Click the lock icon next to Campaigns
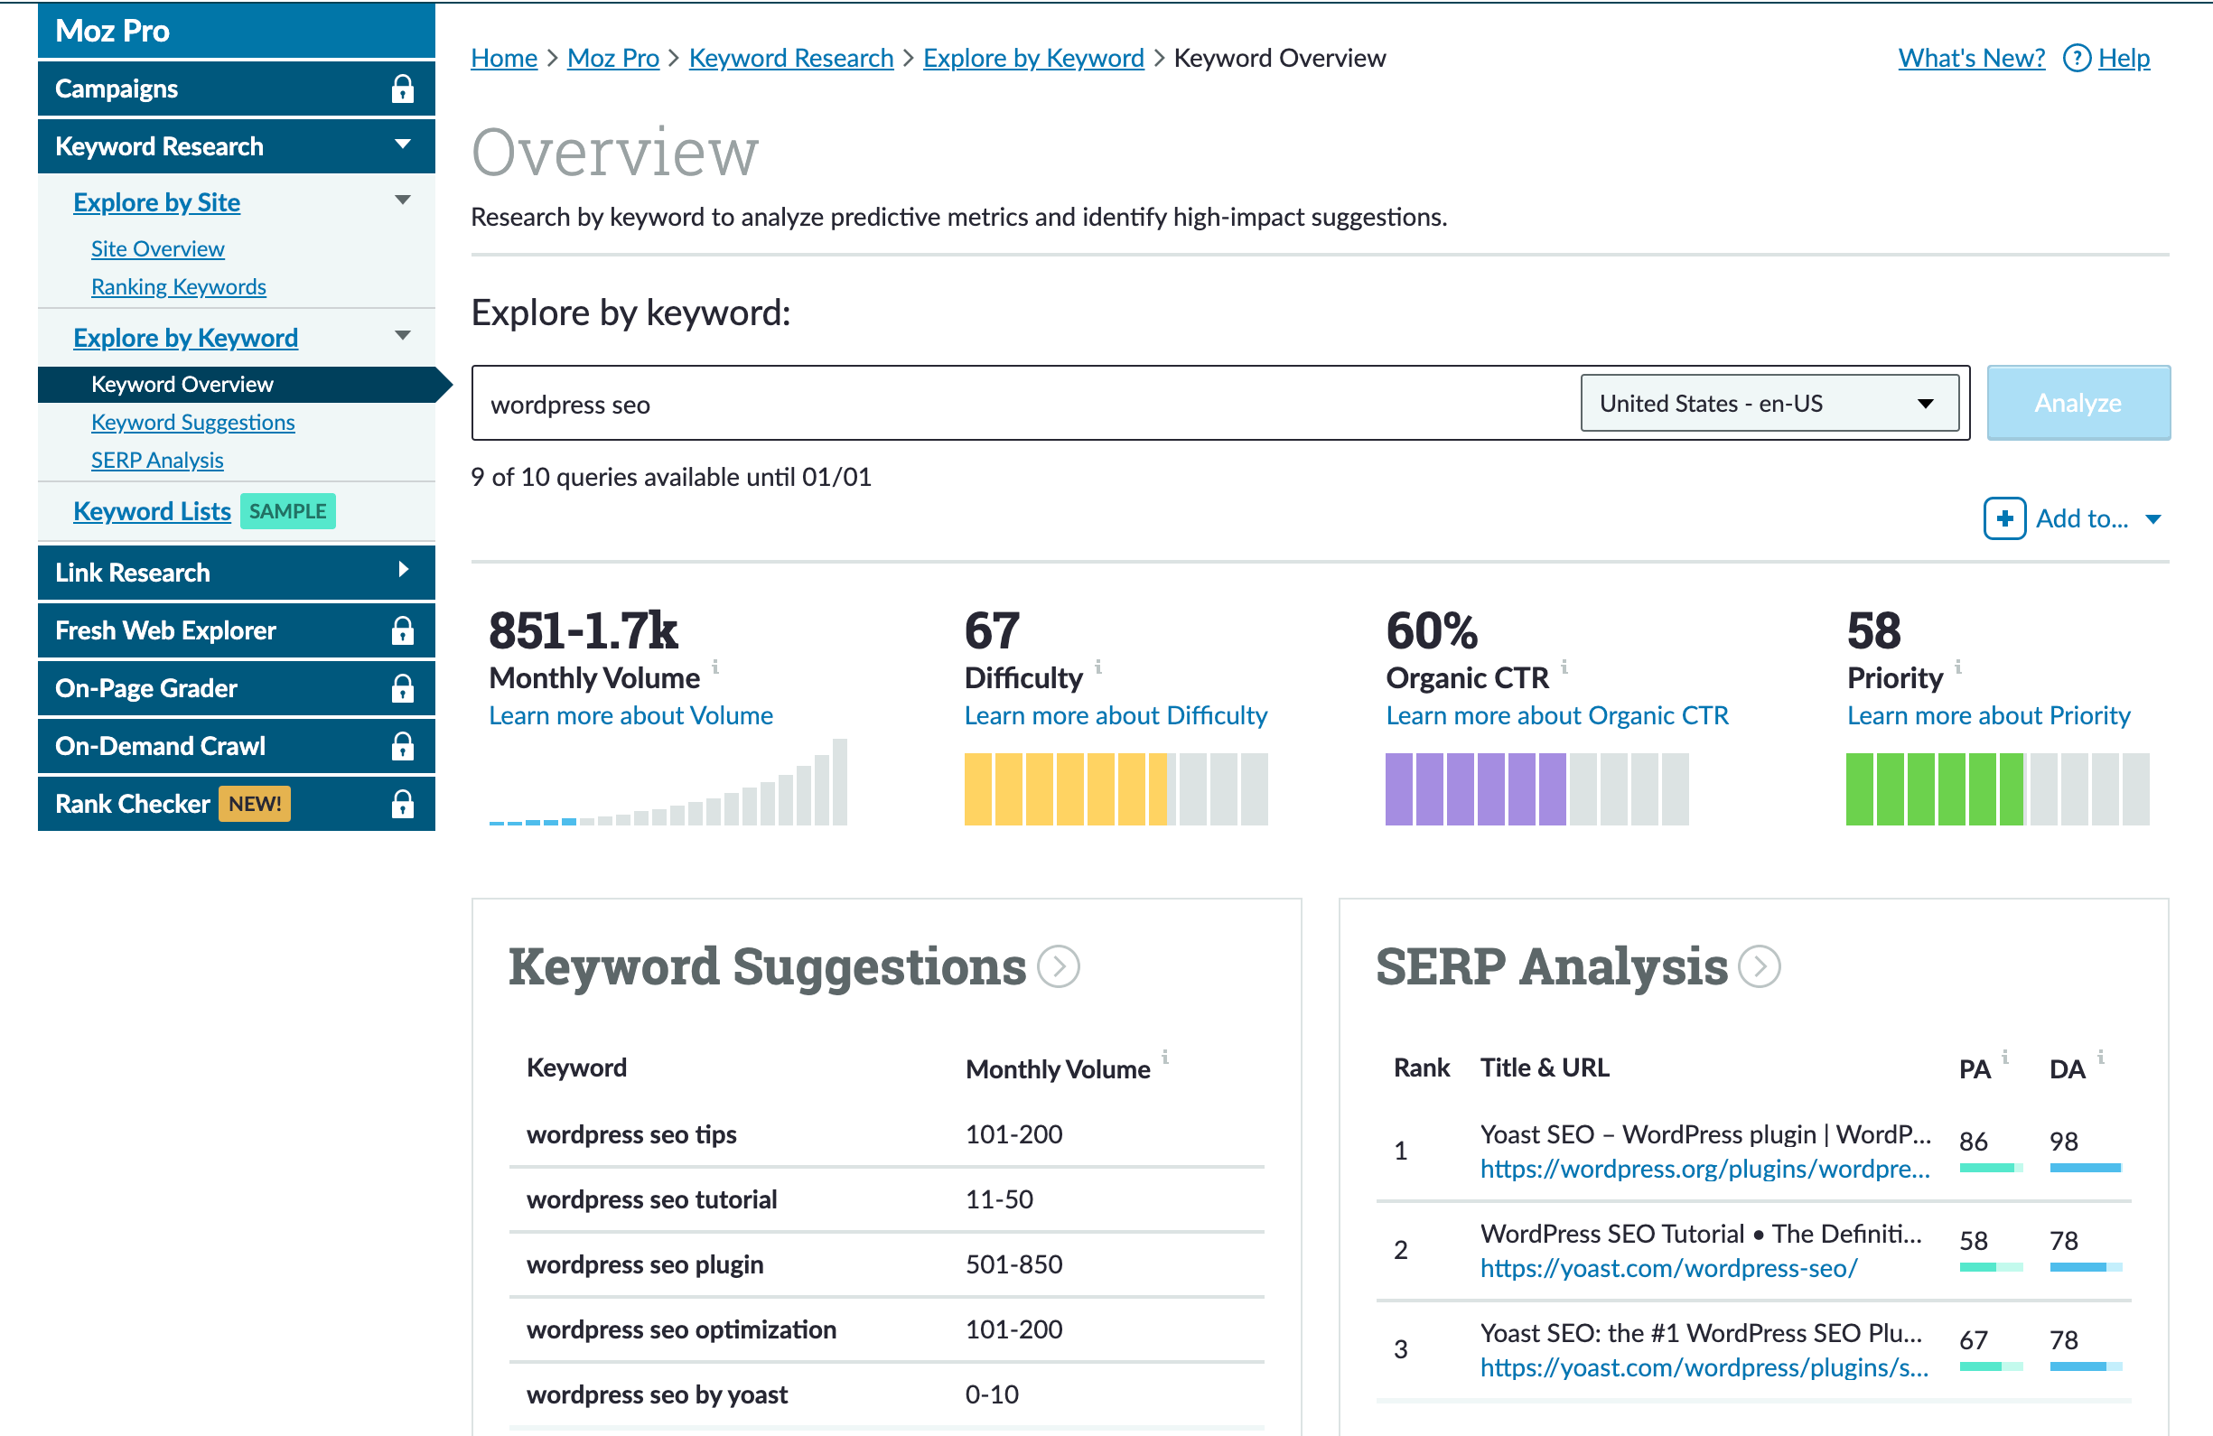 coord(402,89)
